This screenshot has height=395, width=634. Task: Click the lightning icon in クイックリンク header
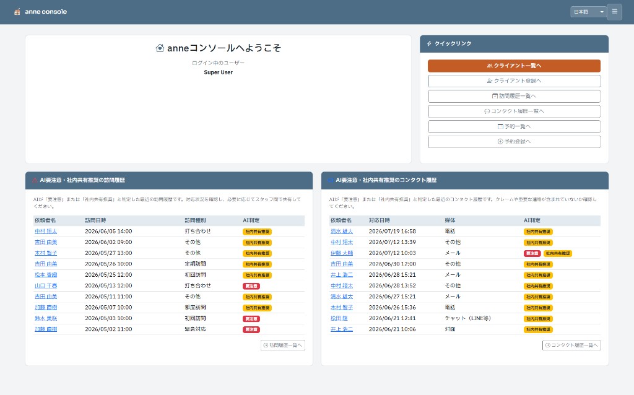pos(430,43)
